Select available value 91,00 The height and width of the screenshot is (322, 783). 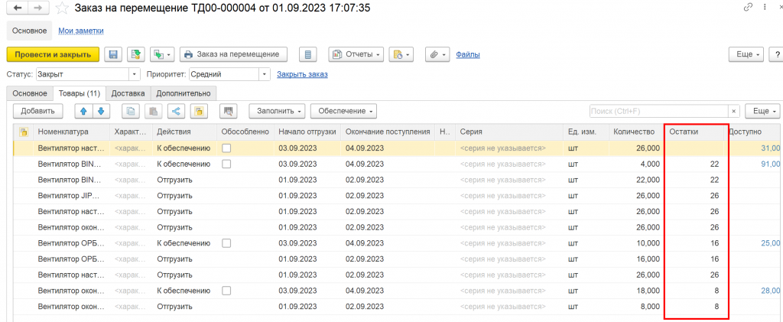point(770,164)
